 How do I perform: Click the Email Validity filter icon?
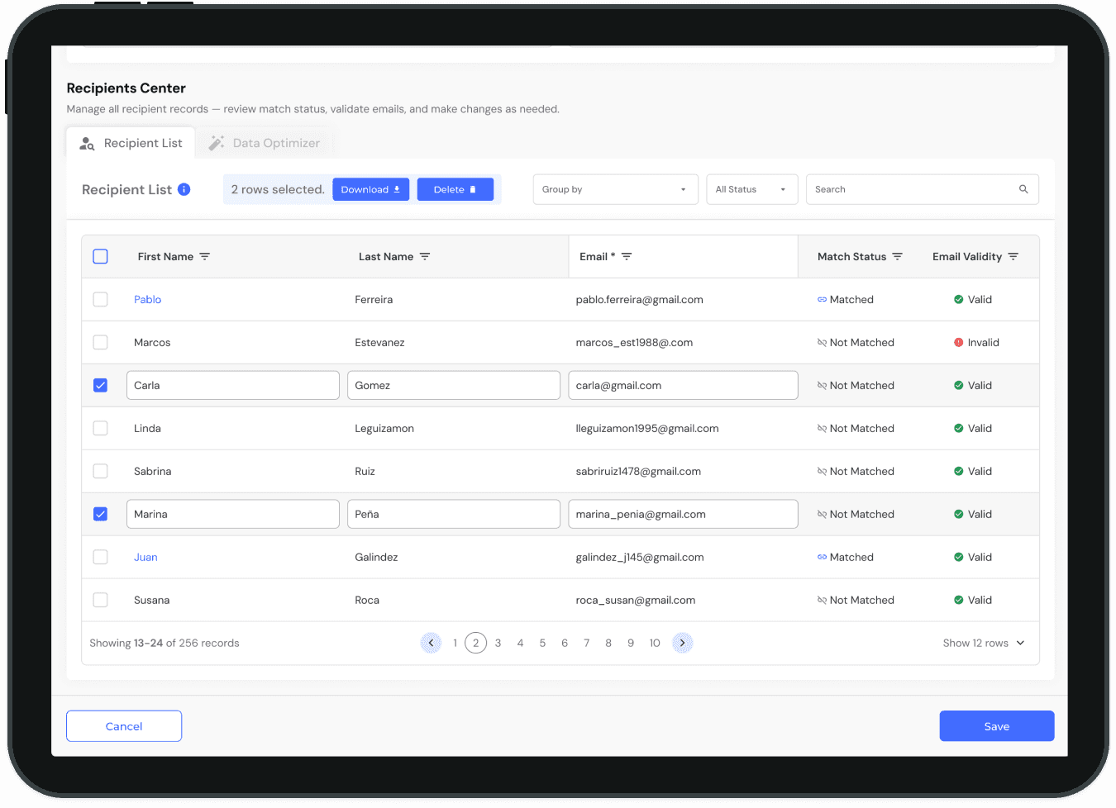point(1013,257)
